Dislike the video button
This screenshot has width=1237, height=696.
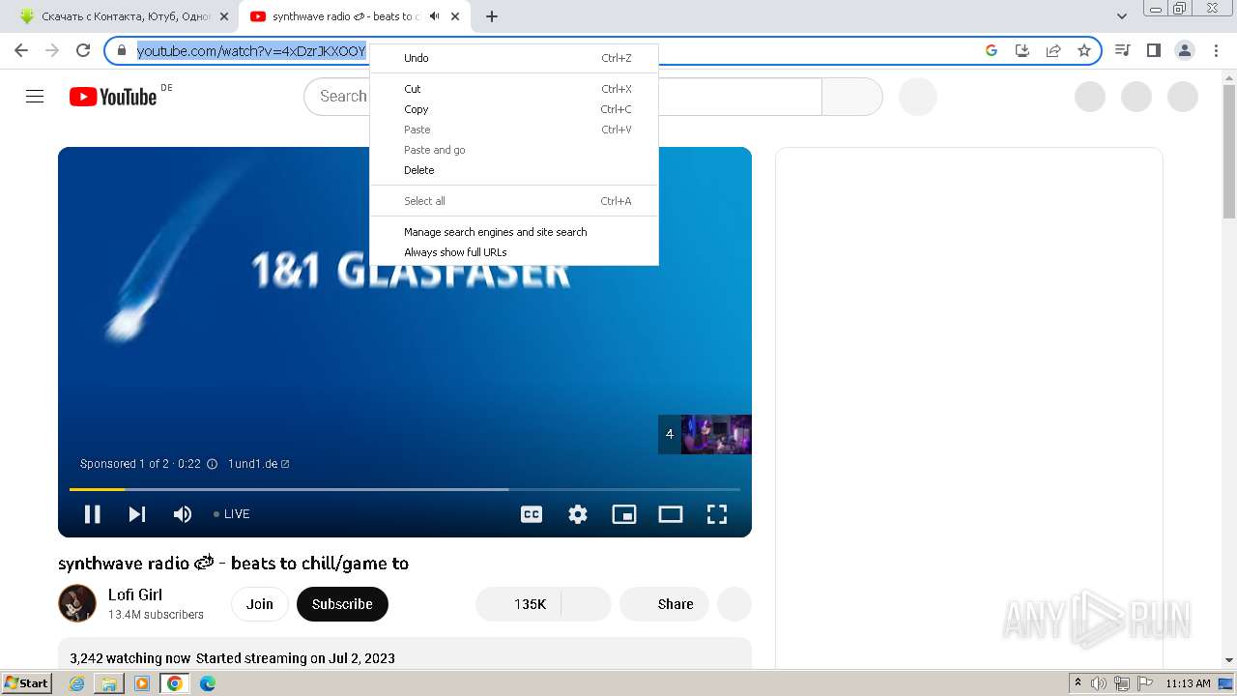[x=586, y=604]
